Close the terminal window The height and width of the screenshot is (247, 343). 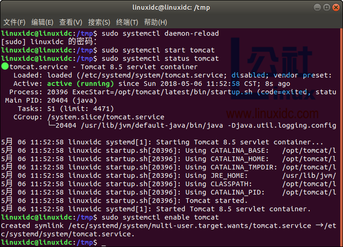[x=336, y=7]
